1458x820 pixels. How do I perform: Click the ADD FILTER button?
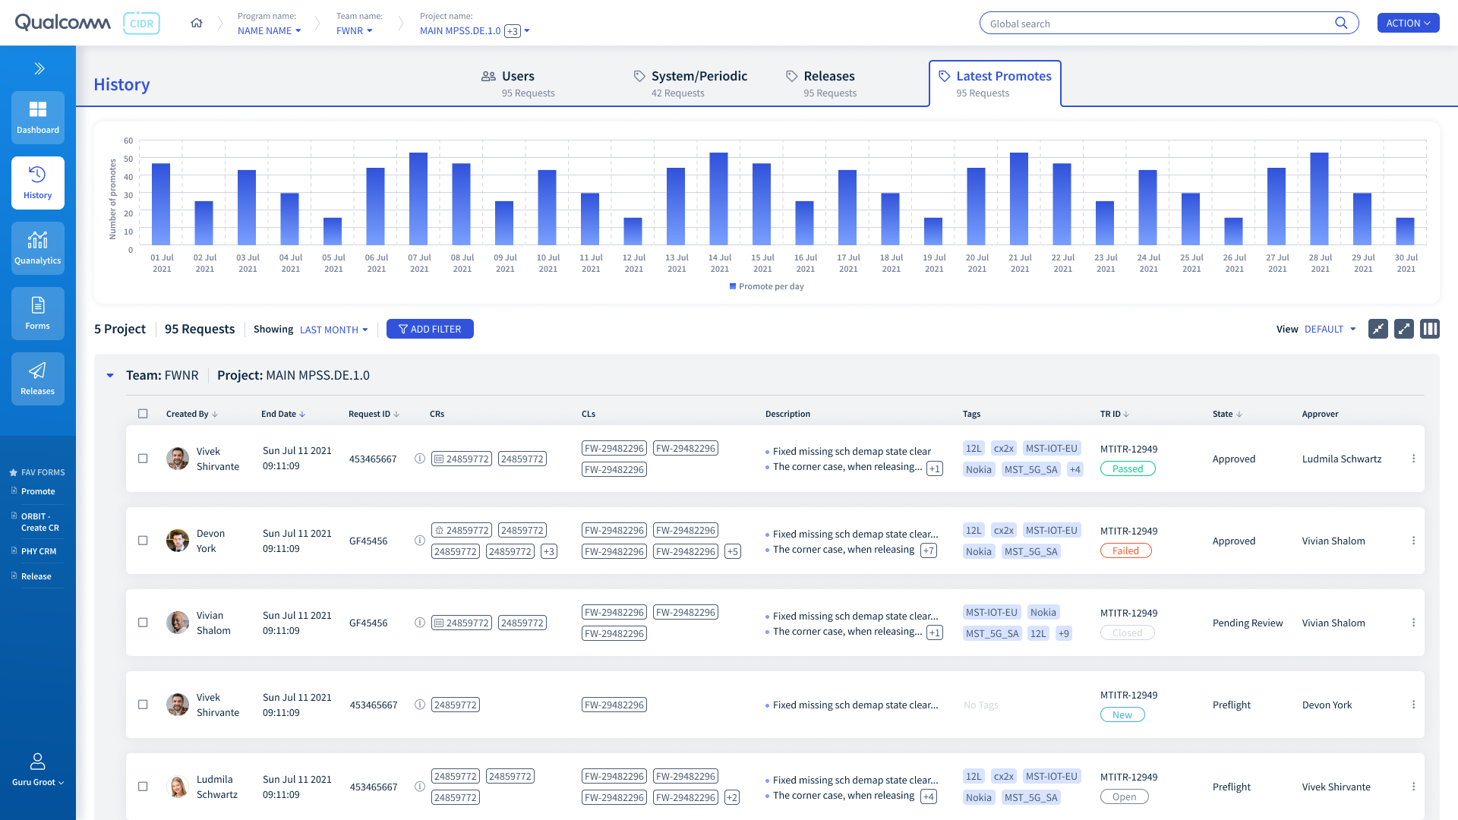point(430,329)
